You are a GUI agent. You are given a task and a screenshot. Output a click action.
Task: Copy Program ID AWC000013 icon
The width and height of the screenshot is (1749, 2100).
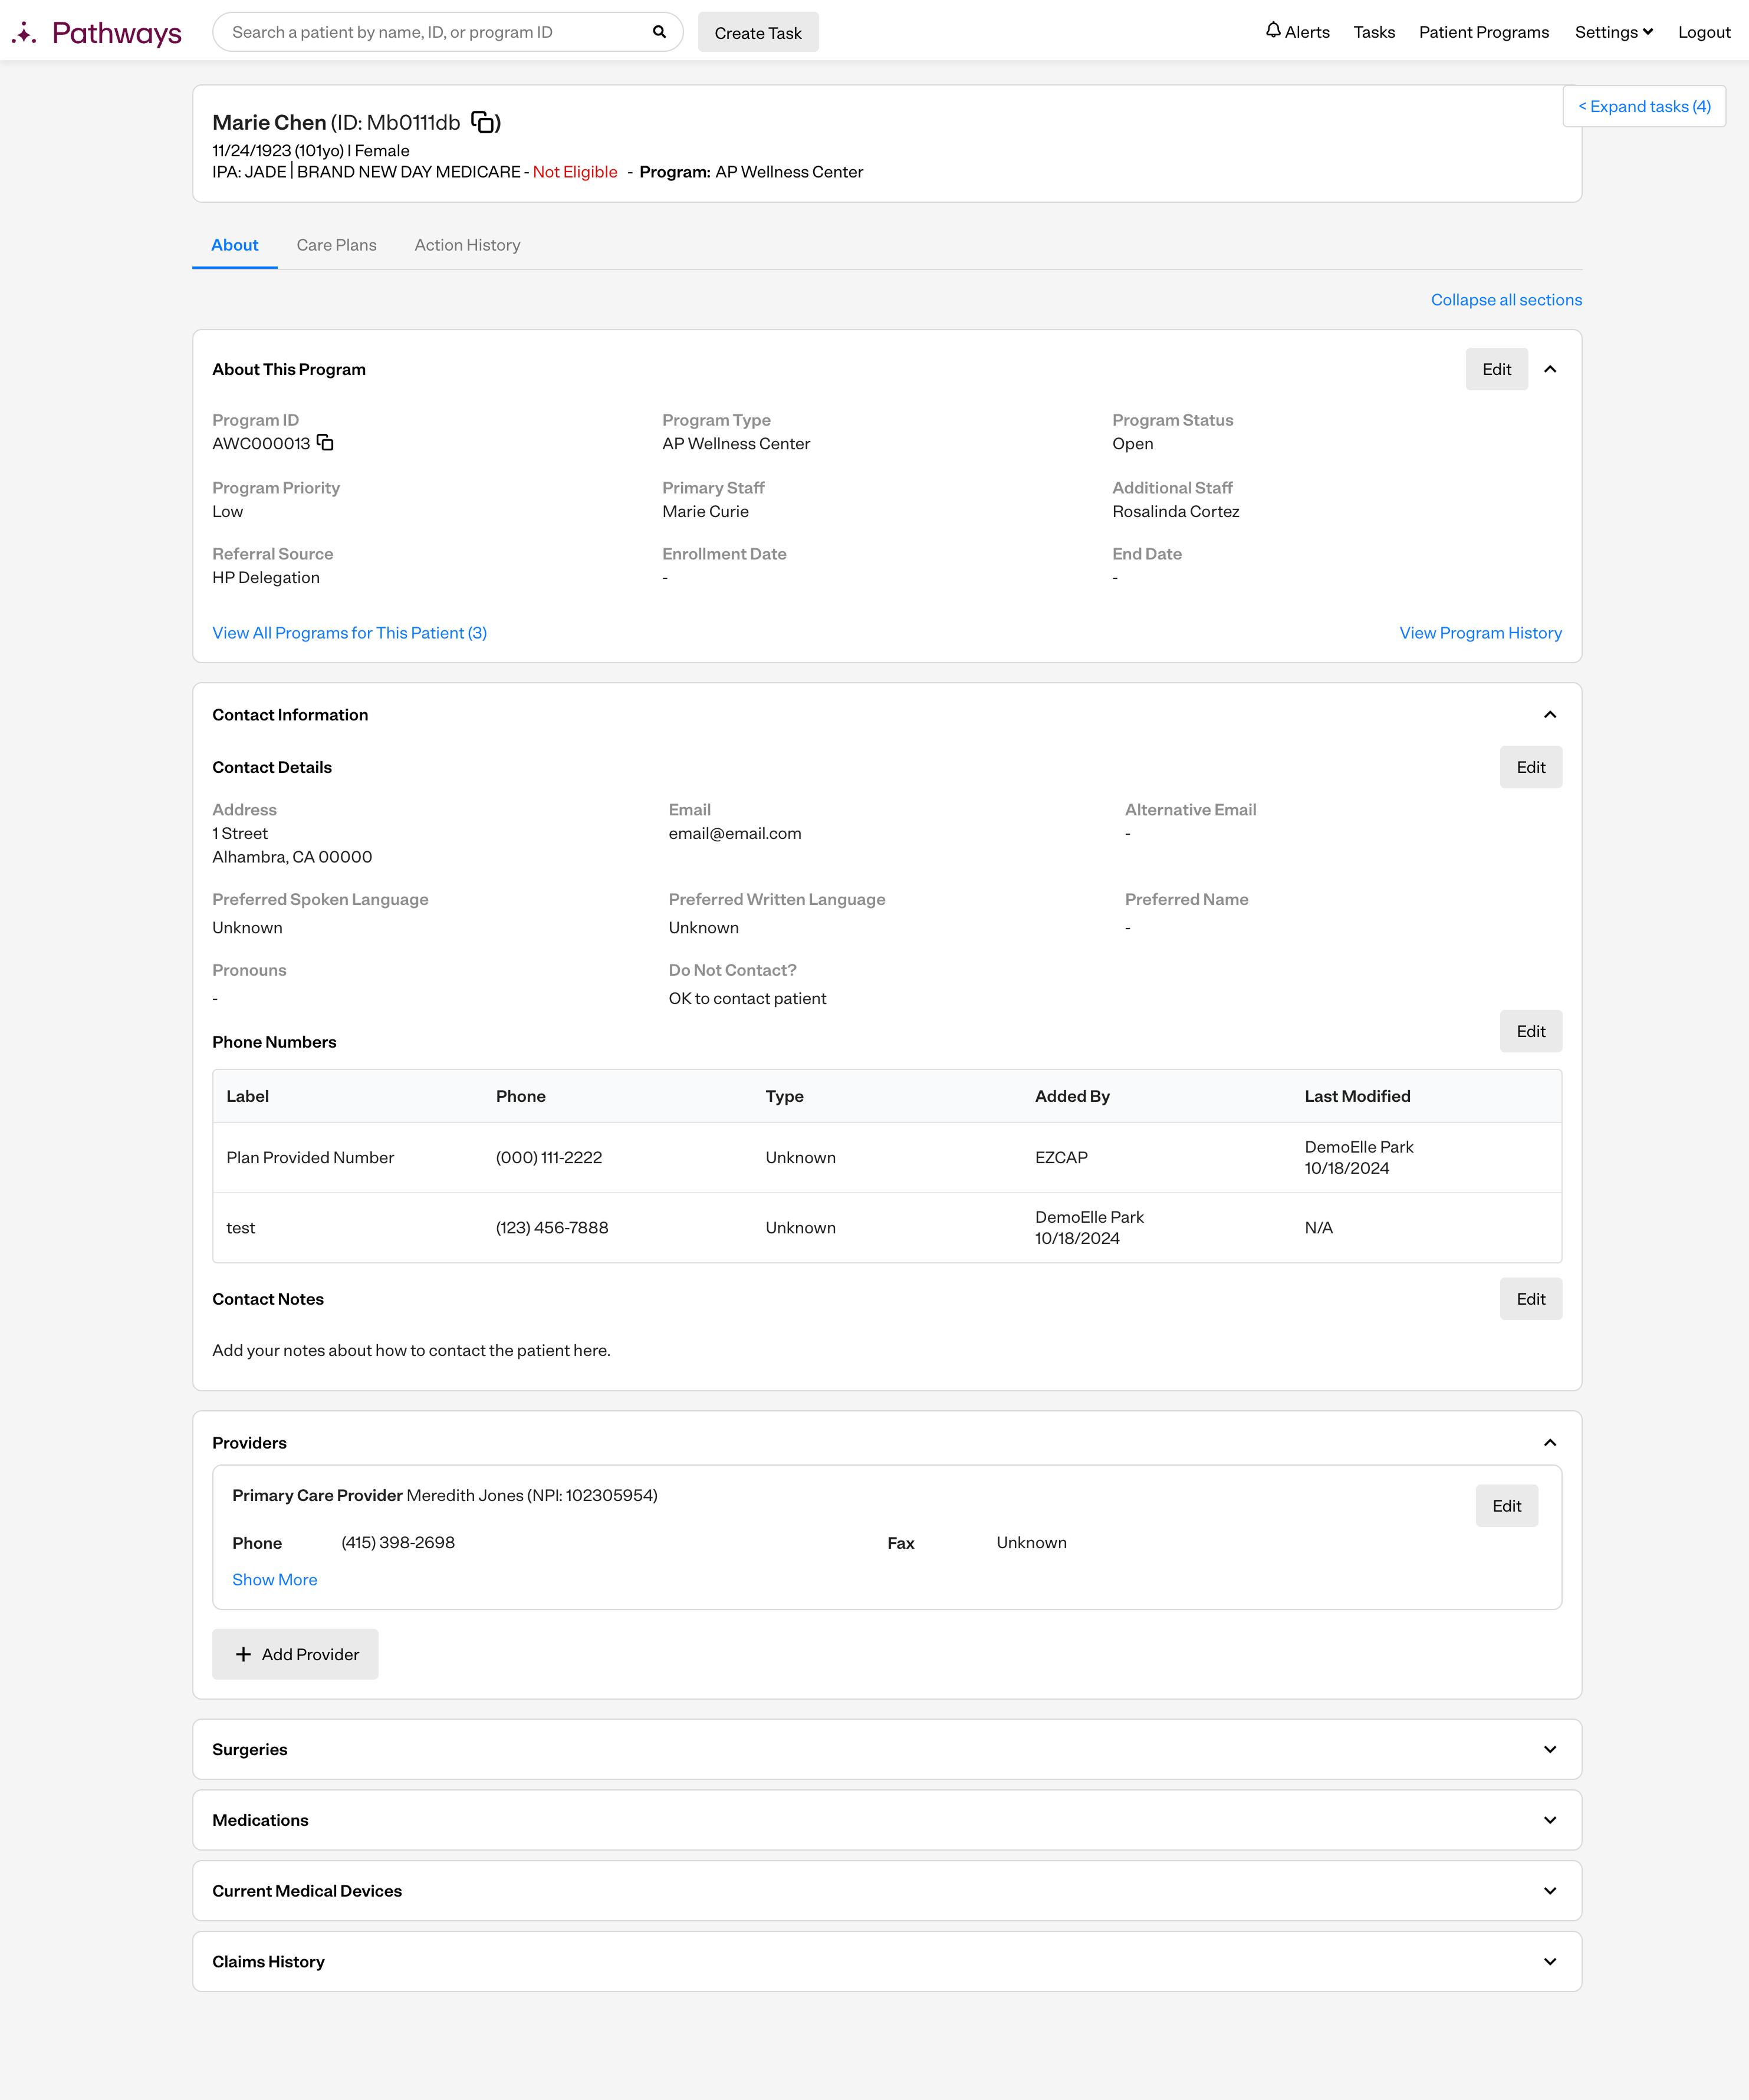click(x=325, y=442)
